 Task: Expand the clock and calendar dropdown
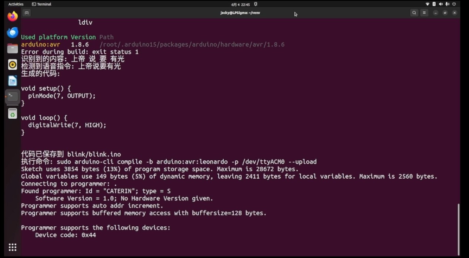point(240,4)
